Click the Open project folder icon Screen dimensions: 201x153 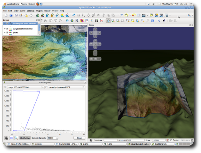coord(11,15)
